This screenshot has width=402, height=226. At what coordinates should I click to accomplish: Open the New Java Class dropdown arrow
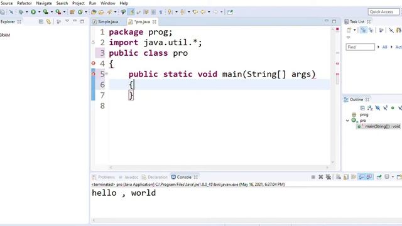pos(86,12)
